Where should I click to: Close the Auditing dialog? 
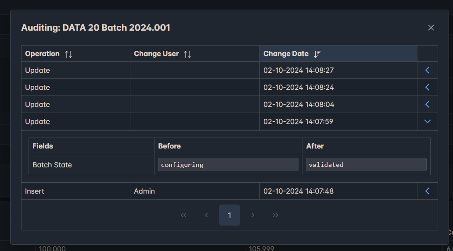click(431, 28)
